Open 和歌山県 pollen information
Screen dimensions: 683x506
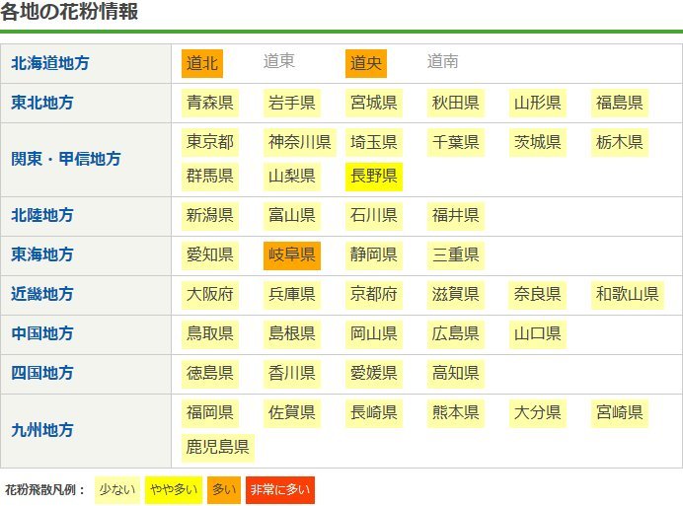[627, 295]
